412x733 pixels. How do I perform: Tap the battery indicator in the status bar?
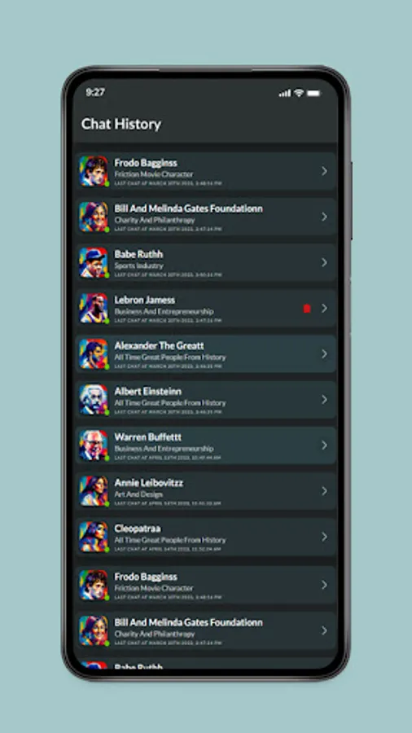point(314,93)
